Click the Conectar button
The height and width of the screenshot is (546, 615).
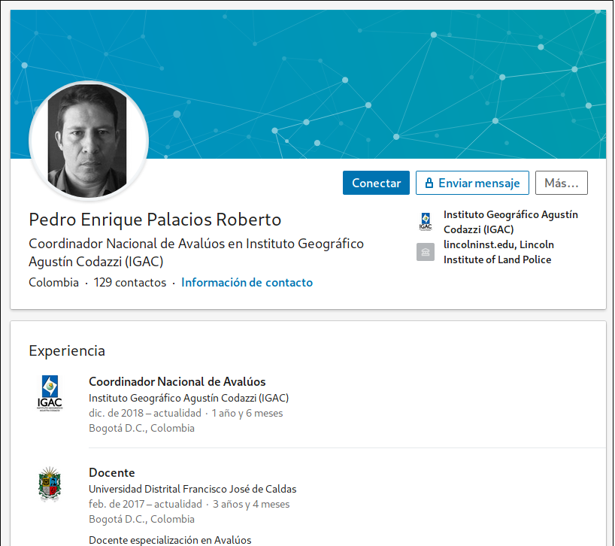point(376,183)
